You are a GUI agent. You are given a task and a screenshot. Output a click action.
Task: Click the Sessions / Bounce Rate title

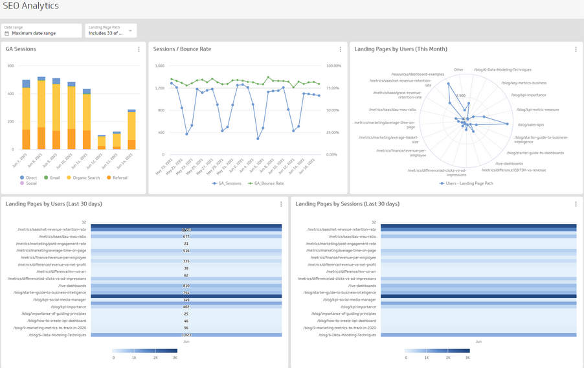182,49
